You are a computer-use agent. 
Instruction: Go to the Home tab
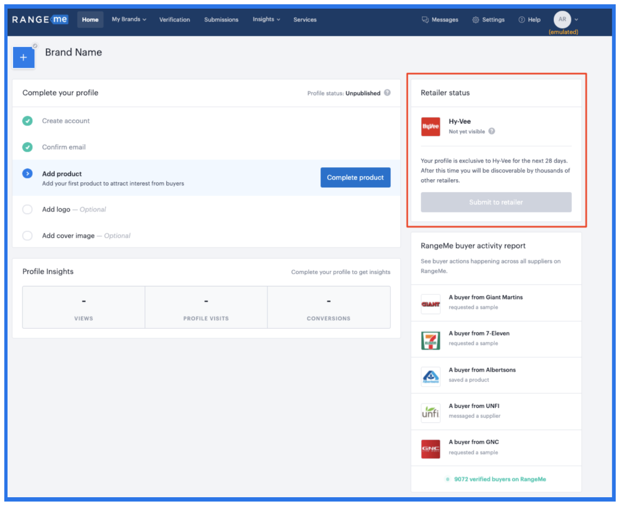[x=90, y=19]
